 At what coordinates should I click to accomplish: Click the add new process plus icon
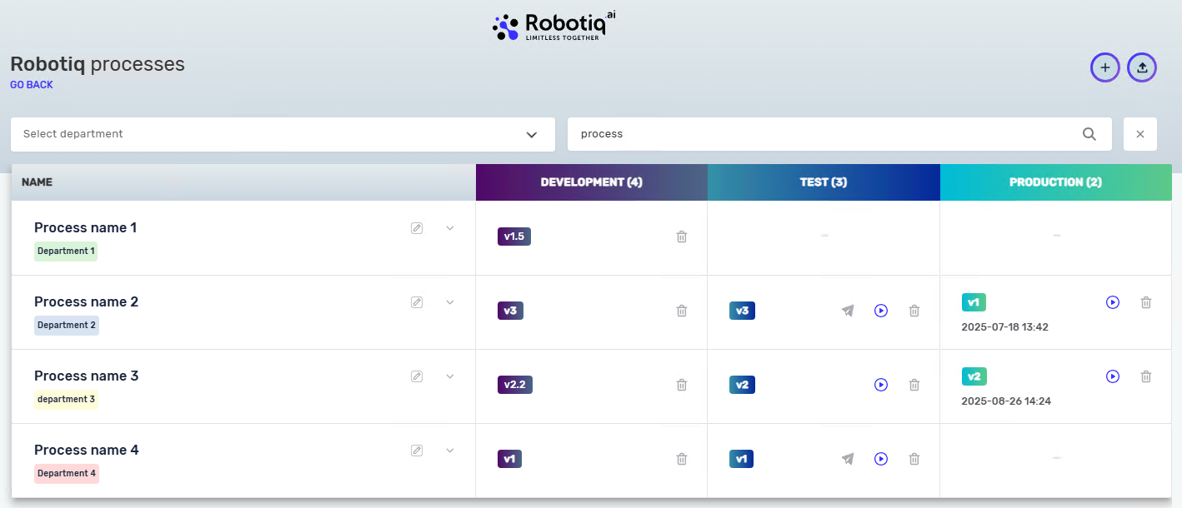coord(1105,67)
